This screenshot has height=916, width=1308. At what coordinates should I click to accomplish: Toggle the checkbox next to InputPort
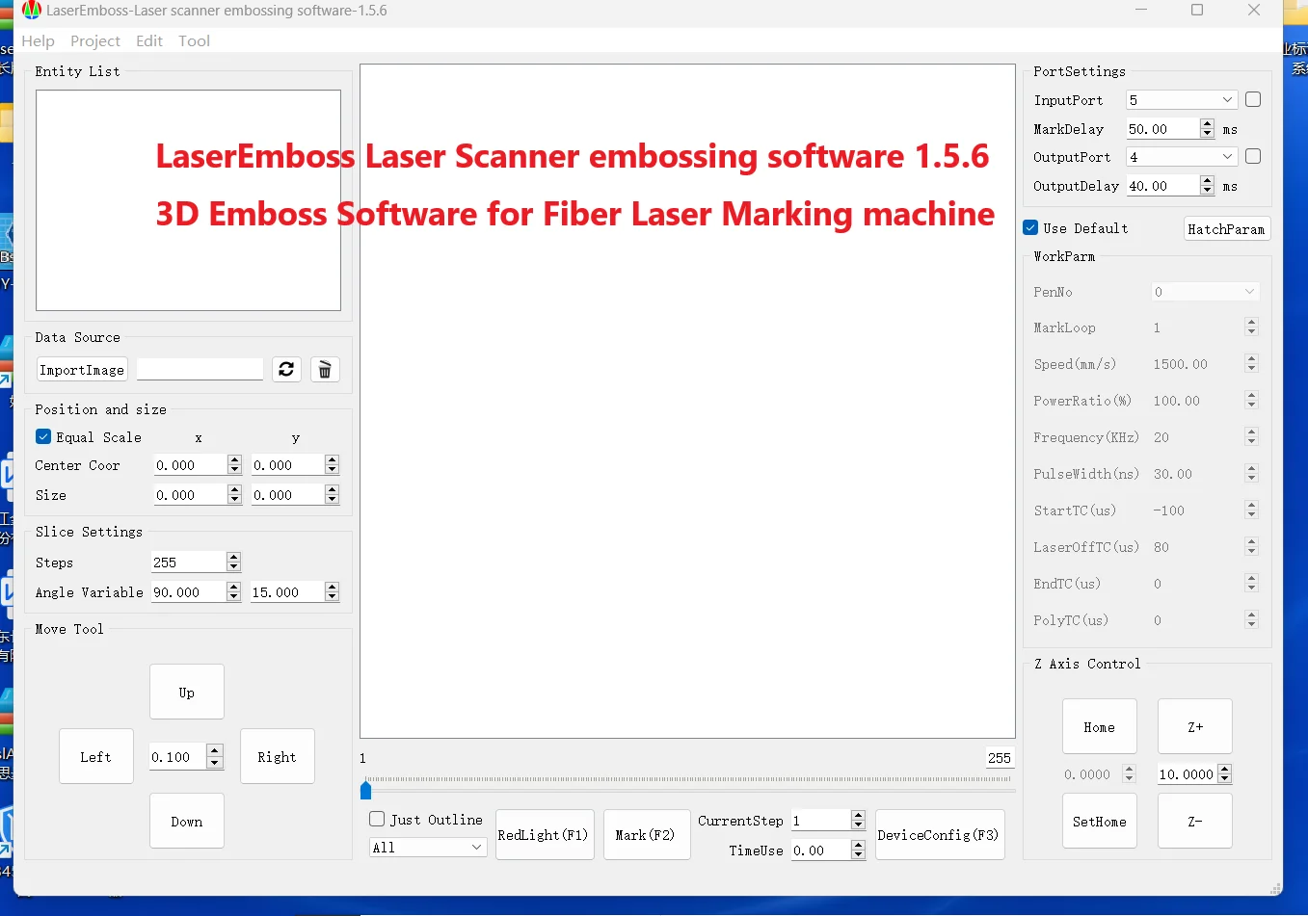[1252, 99]
